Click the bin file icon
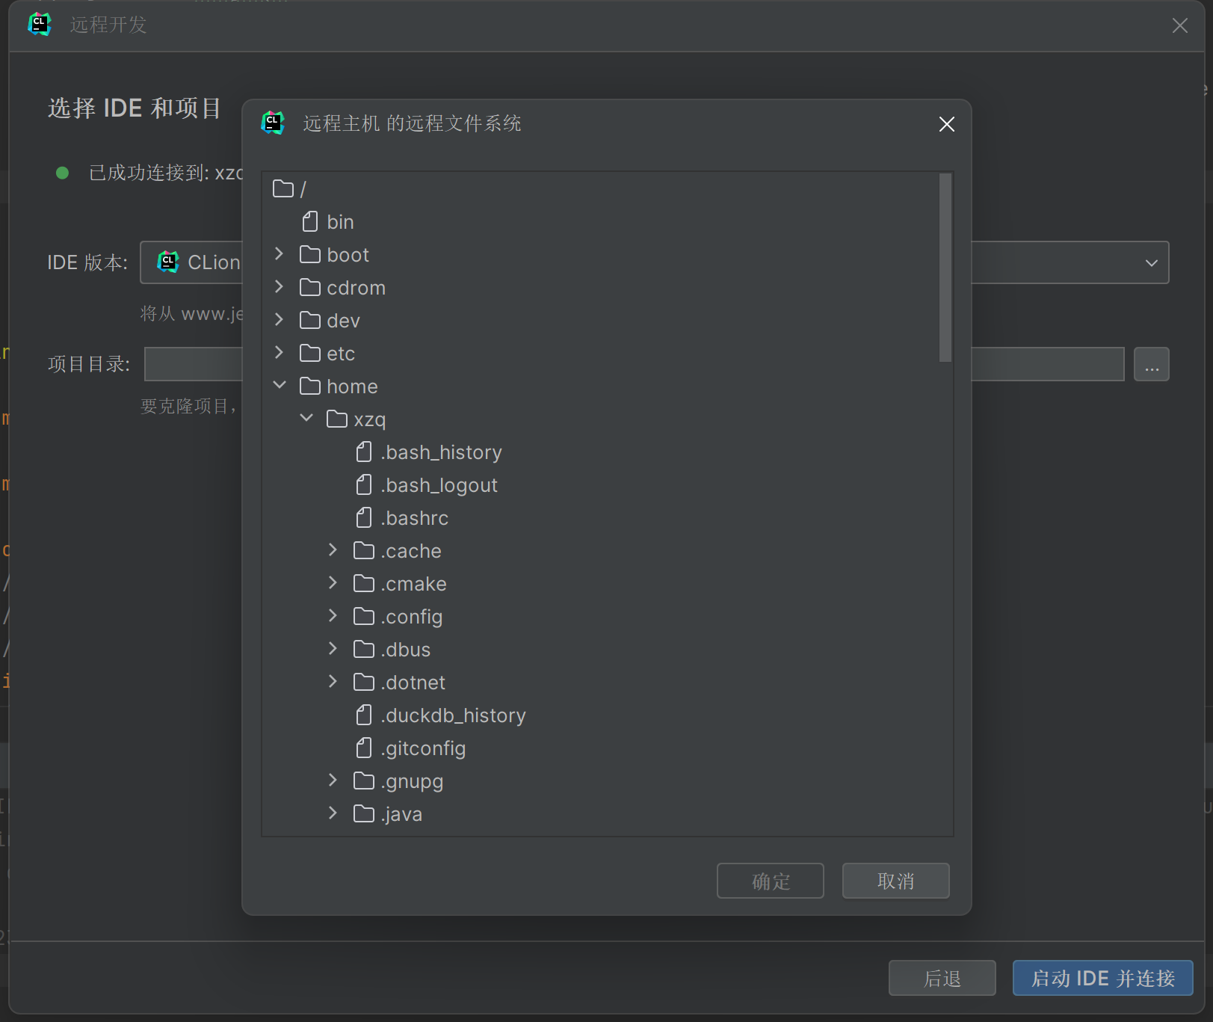1213x1022 pixels. [x=310, y=221]
